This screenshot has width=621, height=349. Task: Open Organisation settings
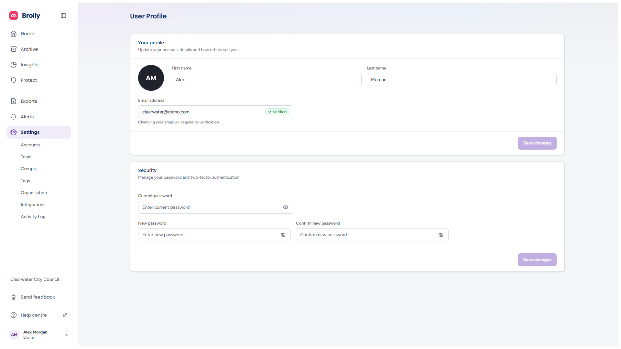click(x=34, y=193)
